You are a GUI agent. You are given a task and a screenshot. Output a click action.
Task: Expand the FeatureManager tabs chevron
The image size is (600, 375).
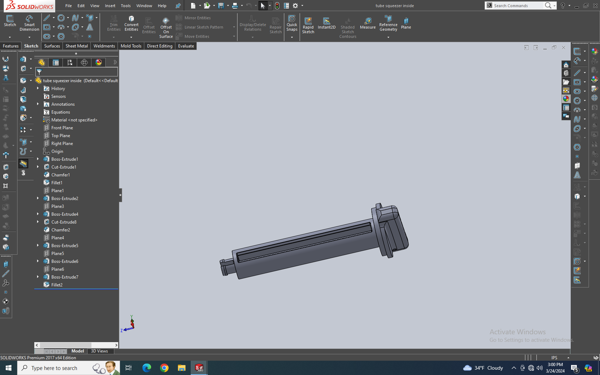(115, 62)
